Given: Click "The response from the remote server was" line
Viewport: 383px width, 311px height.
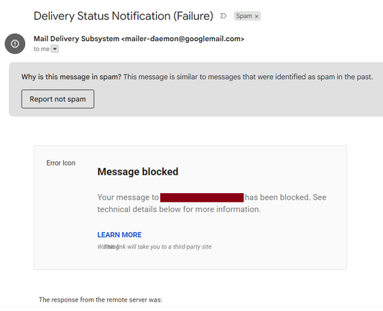Looking at the screenshot, I should tap(101, 300).
